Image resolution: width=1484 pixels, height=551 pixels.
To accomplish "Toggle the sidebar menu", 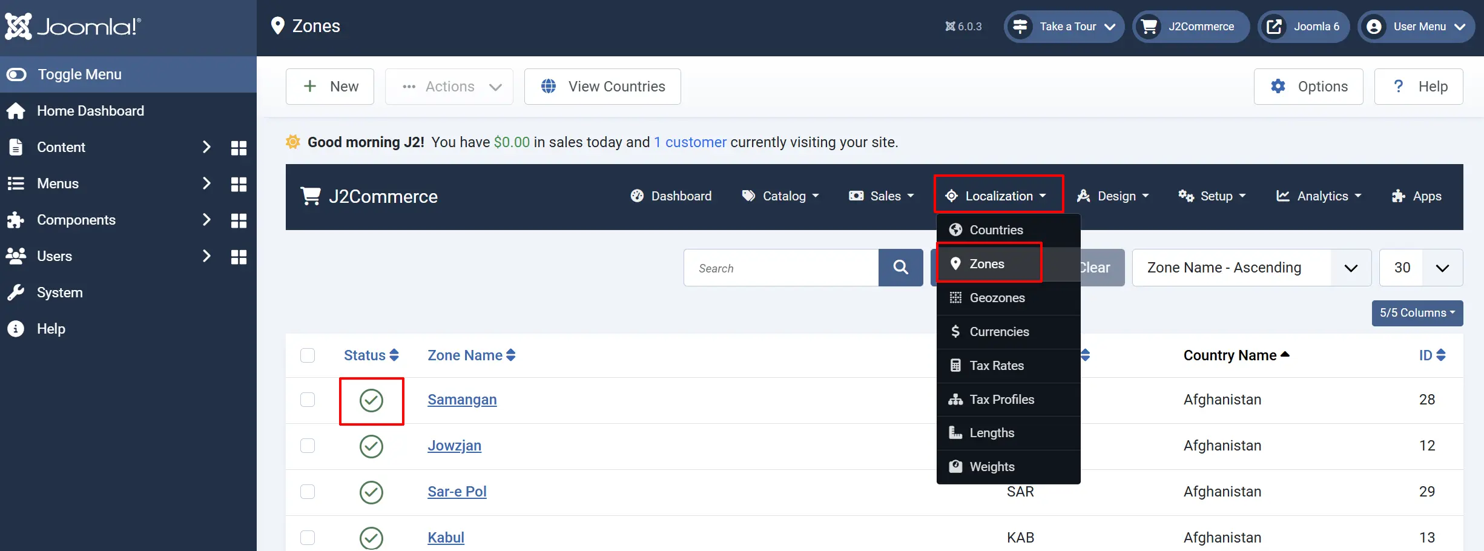I will (128, 74).
